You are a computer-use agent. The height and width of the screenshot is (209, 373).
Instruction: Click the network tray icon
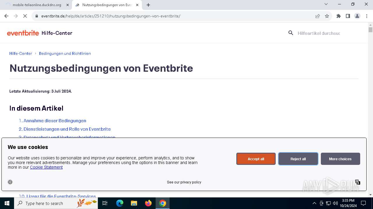coord(328,203)
